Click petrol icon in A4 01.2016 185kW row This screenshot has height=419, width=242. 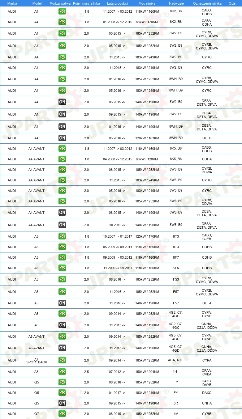point(62,79)
